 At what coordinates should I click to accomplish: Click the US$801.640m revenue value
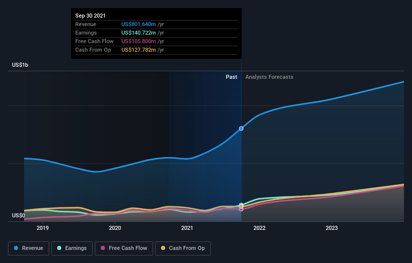coord(139,24)
